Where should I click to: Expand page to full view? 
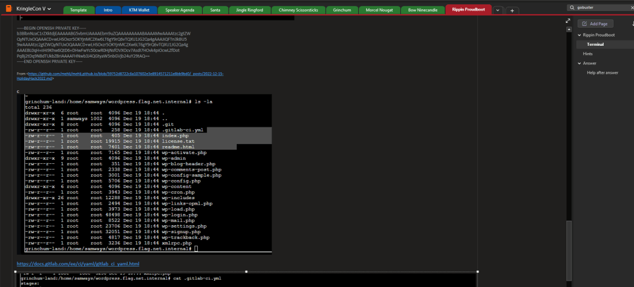click(568, 21)
